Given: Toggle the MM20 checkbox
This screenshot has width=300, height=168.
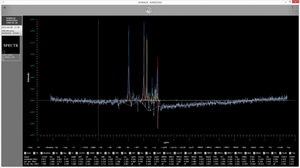Looking at the screenshot, I should click(236, 153).
